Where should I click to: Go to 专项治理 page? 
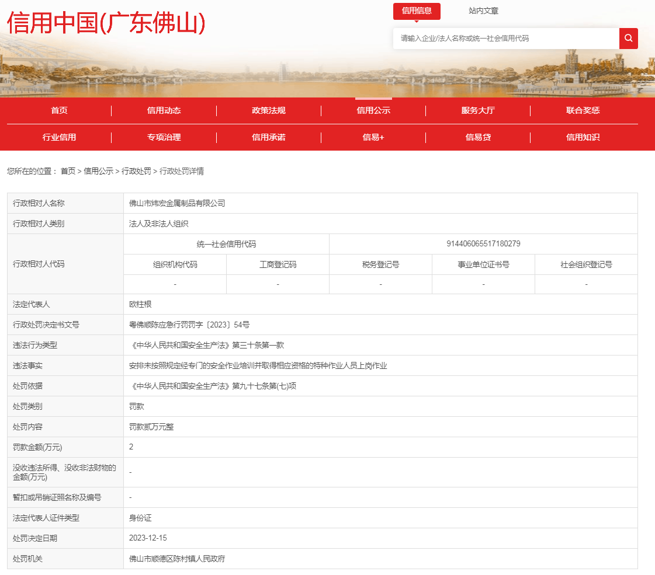pyautogui.click(x=164, y=137)
